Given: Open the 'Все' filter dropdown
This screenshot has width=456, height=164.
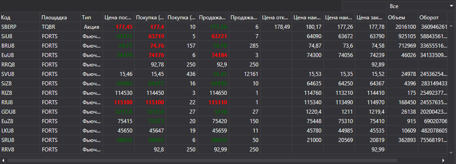Looking at the screenshot, I should (421, 6).
